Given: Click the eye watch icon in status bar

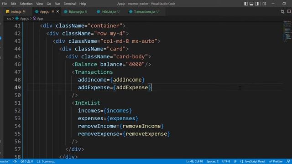Looking at the screenshot, I should click(15, 161).
